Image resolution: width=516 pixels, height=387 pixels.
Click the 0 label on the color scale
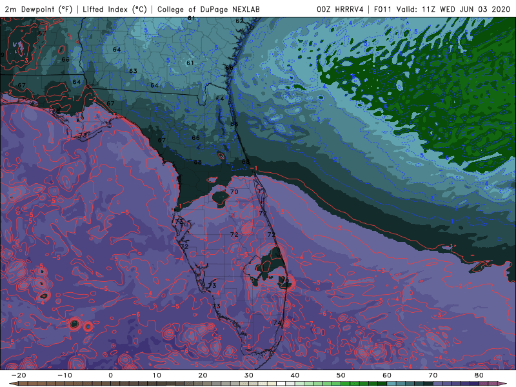(110, 375)
